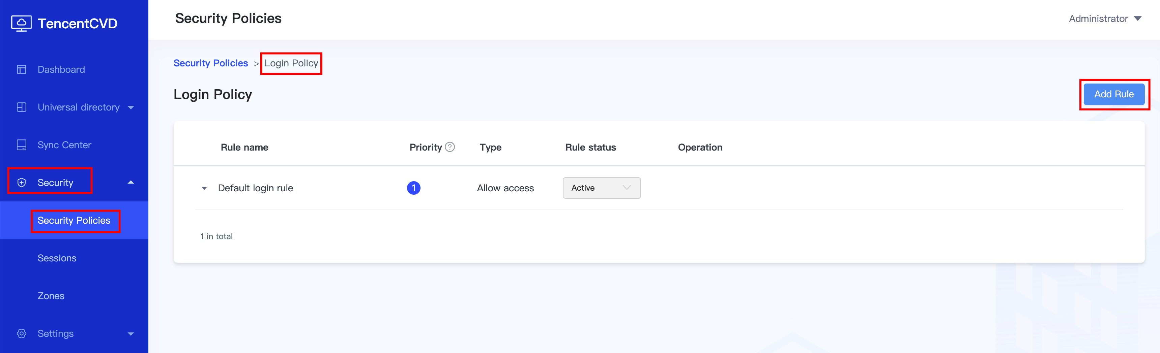The image size is (1160, 353).
Task: Collapse the Security menu arrow
Action: tap(131, 183)
